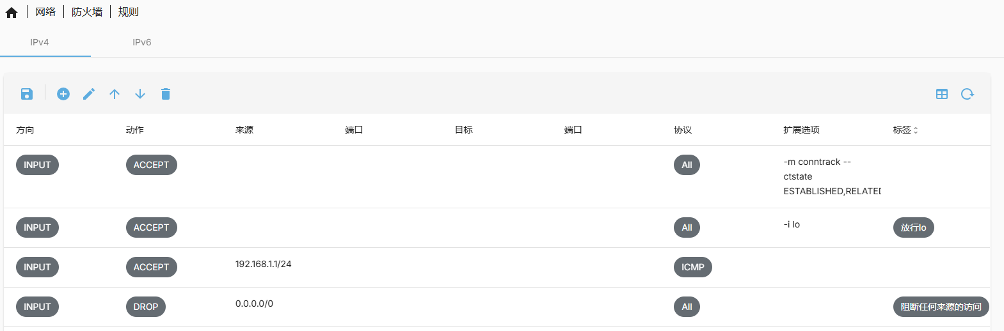The height and width of the screenshot is (331, 1004).
Task: Move rule down with arrow icon
Action: tap(140, 94)
